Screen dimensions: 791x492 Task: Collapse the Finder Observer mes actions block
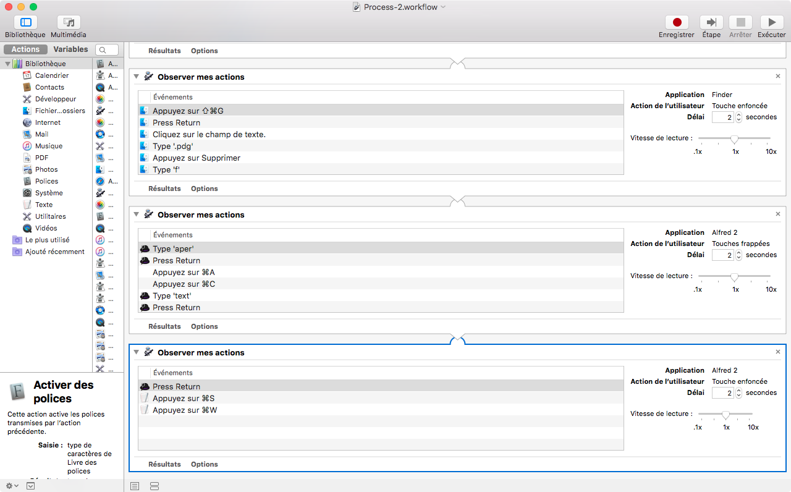(136, 77)
